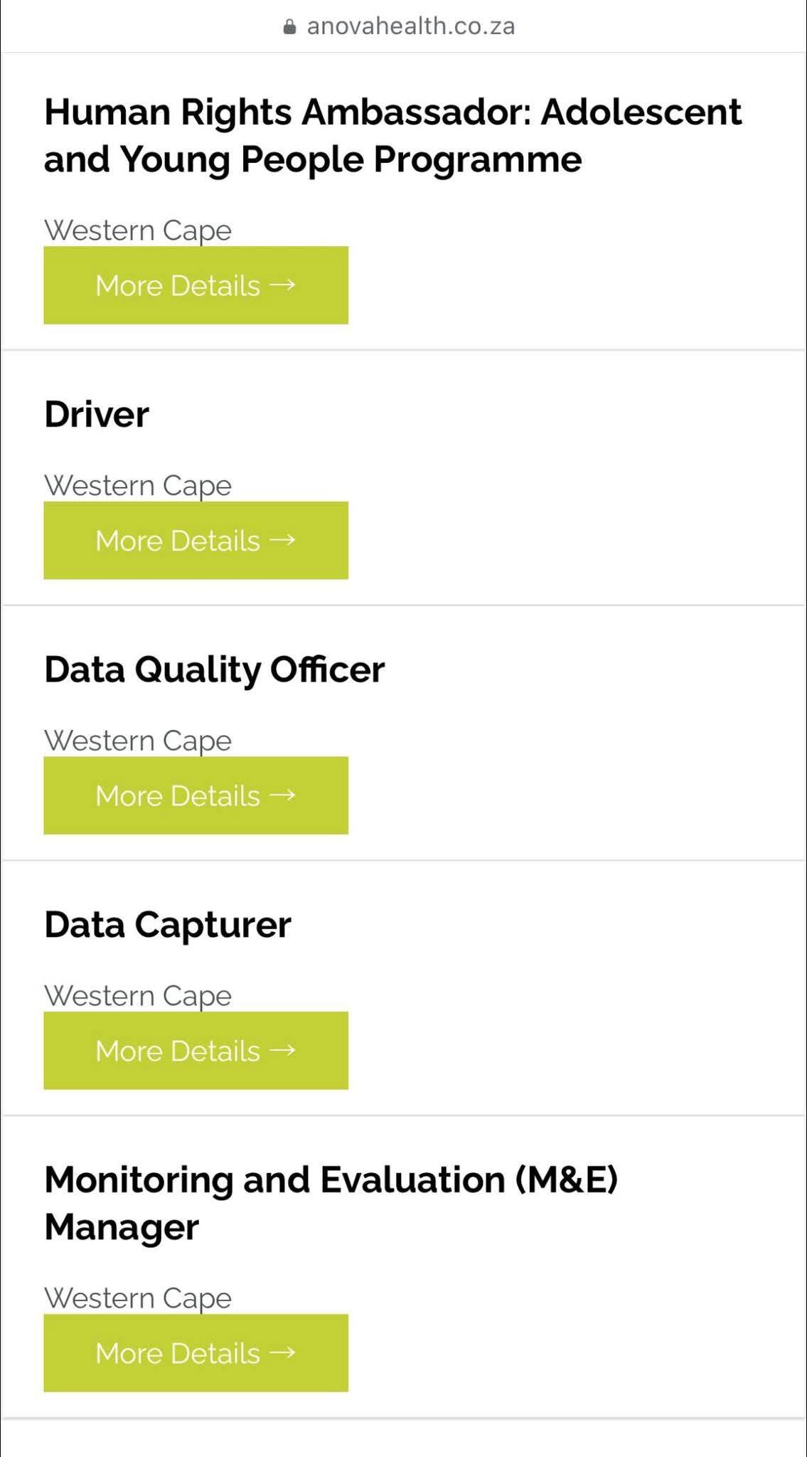Click Western Cape under Human Rights Ambassador
The height and width of the screenshot is (1457, 807).
138,231
